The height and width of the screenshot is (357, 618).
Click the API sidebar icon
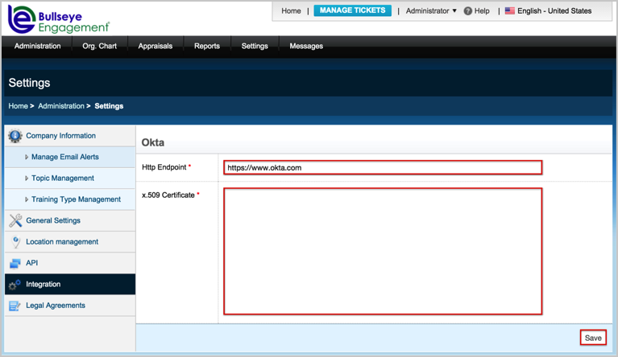15,263
